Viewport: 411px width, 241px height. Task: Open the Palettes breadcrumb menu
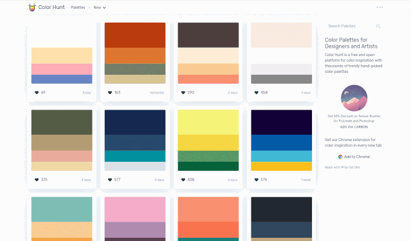click(78, 8)
